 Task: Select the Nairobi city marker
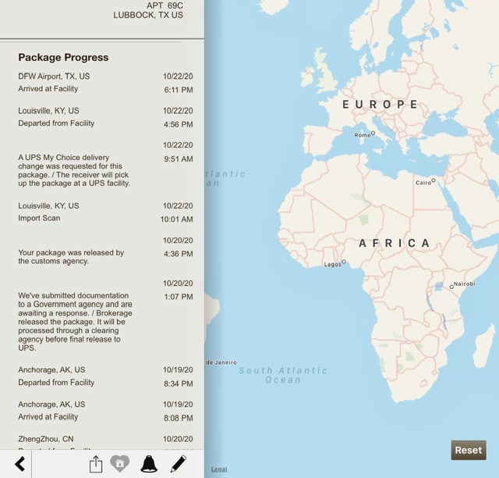coord(451,287)
